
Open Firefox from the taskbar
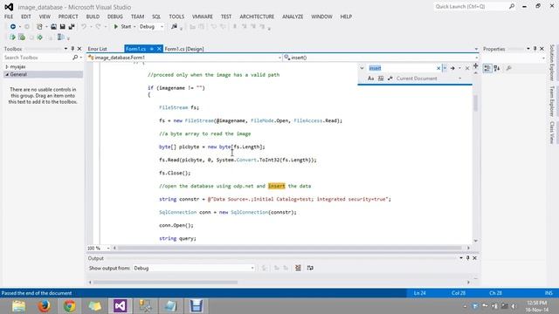tap(45, 306)
